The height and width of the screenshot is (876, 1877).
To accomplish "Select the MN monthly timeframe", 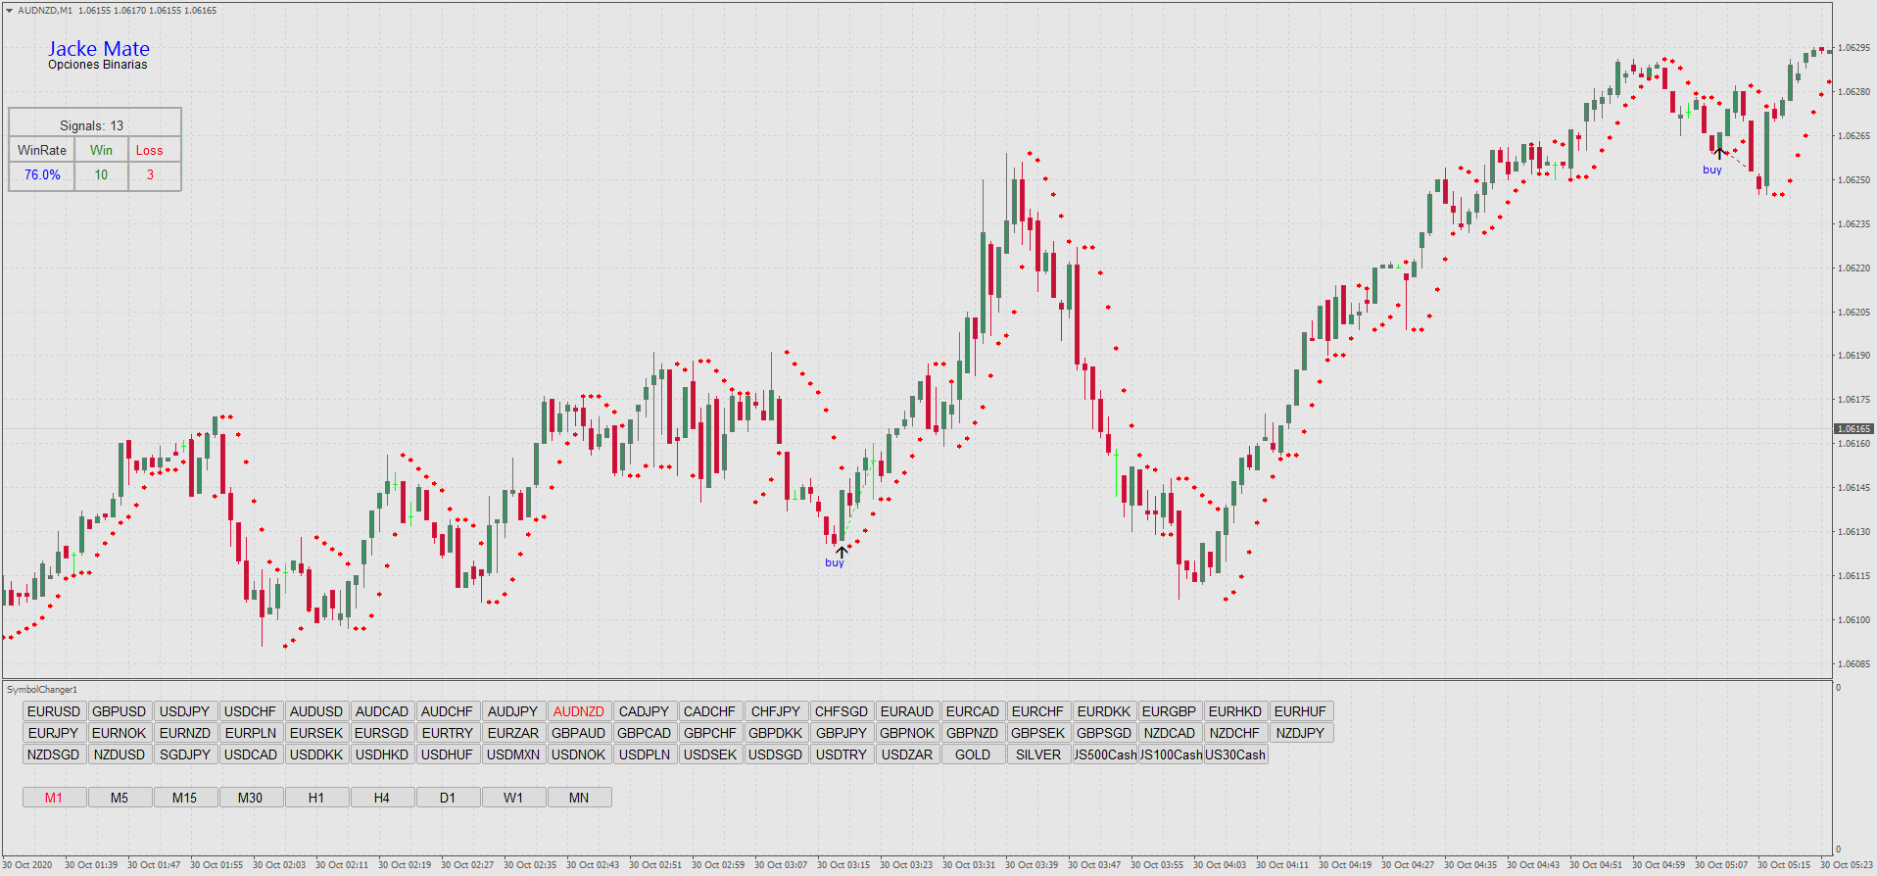I will point(579,798).
